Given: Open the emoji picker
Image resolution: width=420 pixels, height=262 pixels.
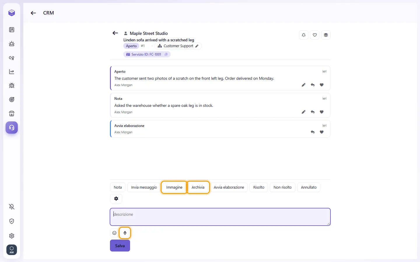Looking at the screenshot, I should [114, 233].
